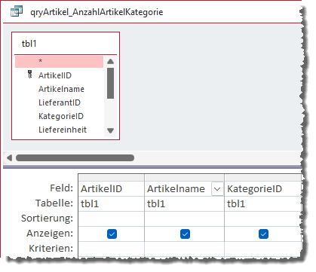Select the asterisk row in tbl1 field list
This screenshot has width=316, height=272.
59,62
